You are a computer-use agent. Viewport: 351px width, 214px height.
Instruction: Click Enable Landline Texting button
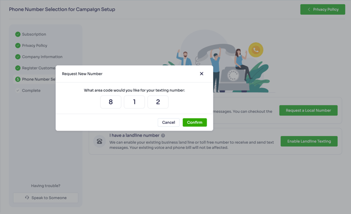pyautogui.click(x=309, y=141)
